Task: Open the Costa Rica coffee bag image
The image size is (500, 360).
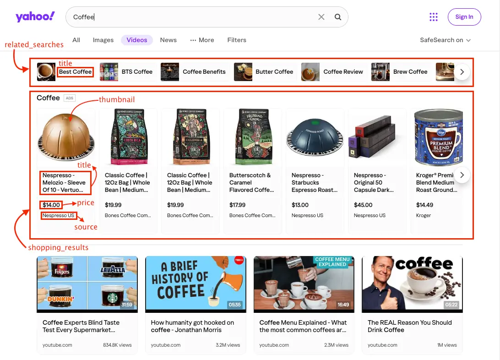Action: [128, 137]
